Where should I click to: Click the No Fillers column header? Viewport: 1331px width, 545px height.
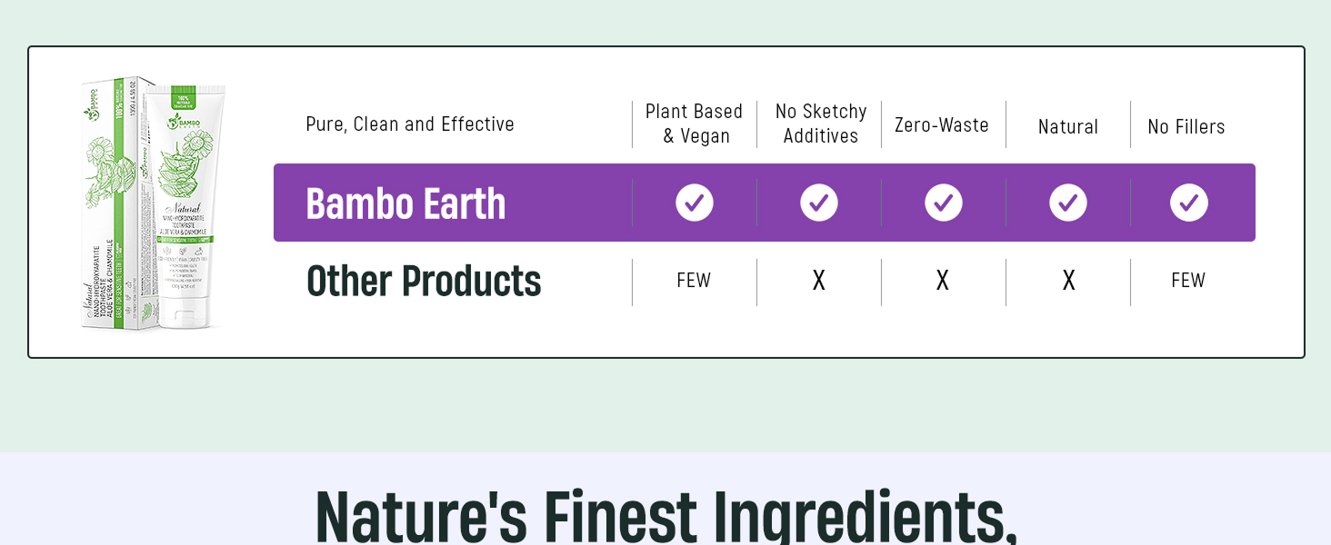pyautogui.click(x=1186, y=127)
